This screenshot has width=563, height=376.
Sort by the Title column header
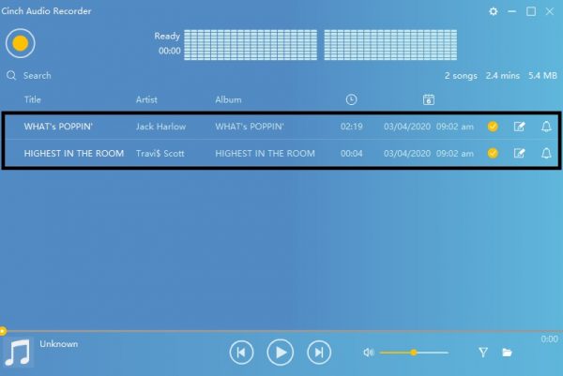pyautogui.click(x=32, y=99)
